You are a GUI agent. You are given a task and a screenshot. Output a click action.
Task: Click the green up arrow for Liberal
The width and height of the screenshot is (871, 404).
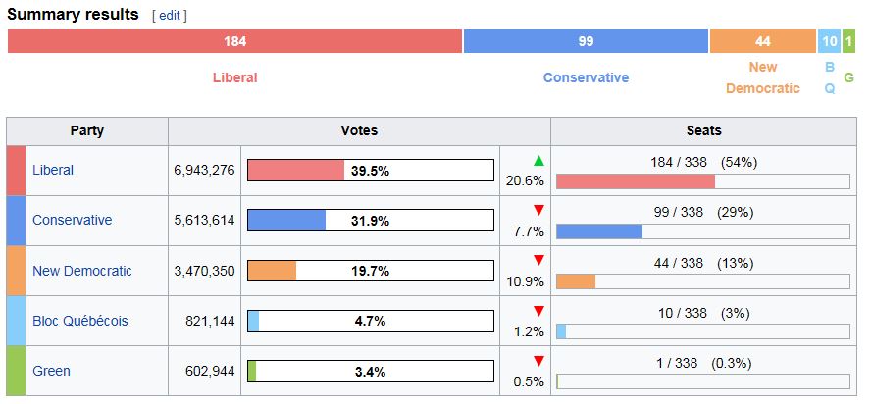point(538,161)
